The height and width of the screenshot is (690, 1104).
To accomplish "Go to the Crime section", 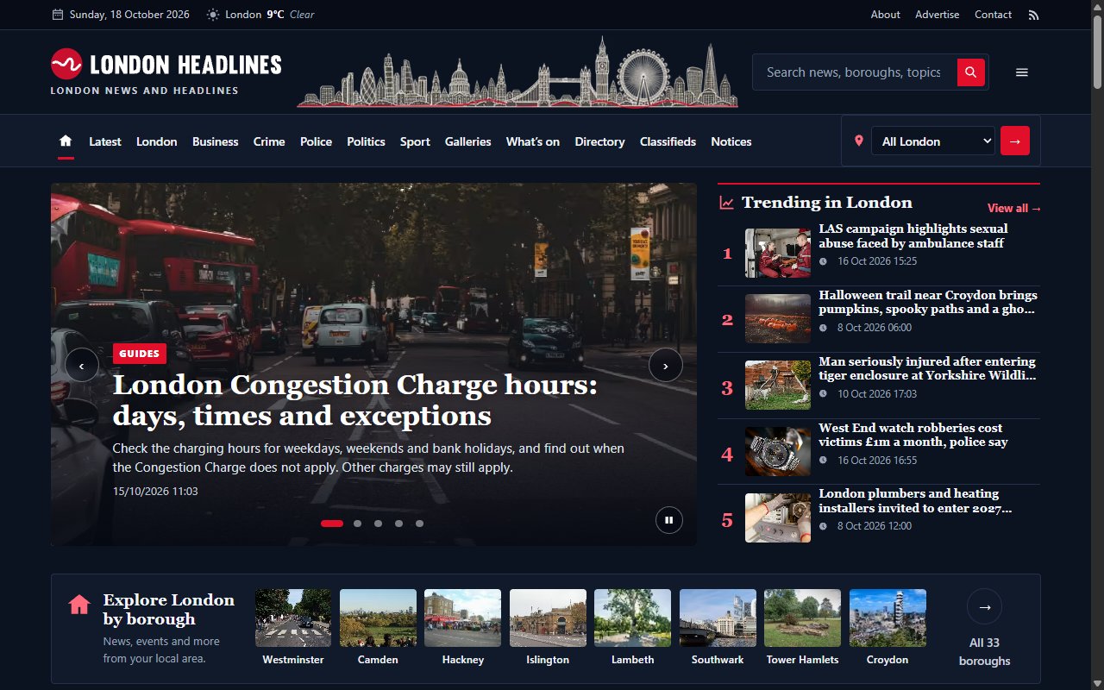I will click(x=269, y=141).
